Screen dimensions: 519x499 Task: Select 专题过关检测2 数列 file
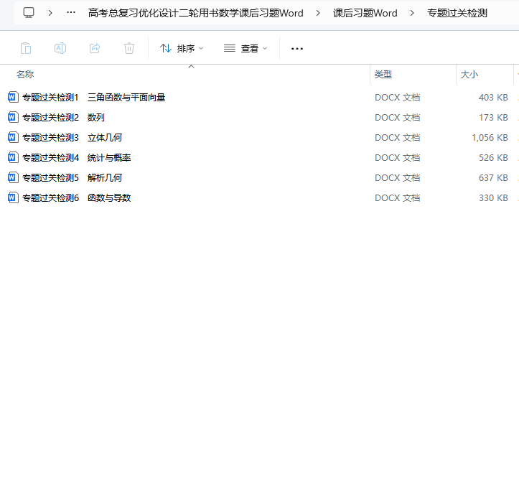tap(63, 117)
